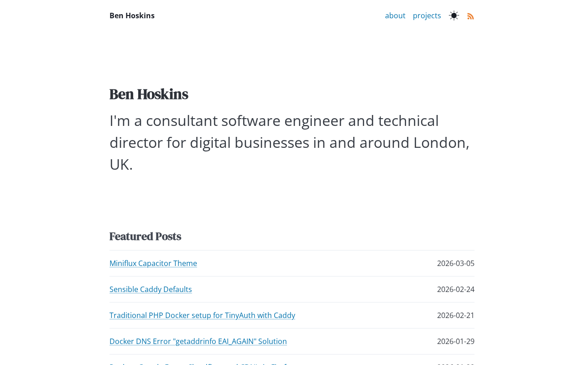Click the consultant software engineer intro paragraph

pyautogui.click(x=290, y=142)
